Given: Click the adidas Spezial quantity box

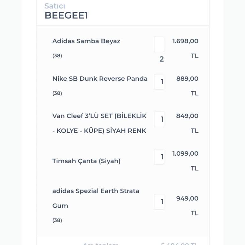Looking at the screenshot, I should point(159,202).
